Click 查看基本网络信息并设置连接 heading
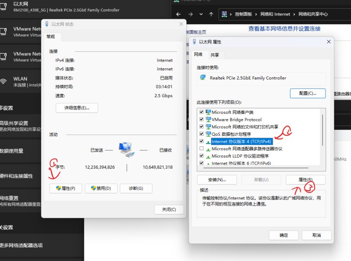Viewport: 351px width, 261px height. click(284, 29)
